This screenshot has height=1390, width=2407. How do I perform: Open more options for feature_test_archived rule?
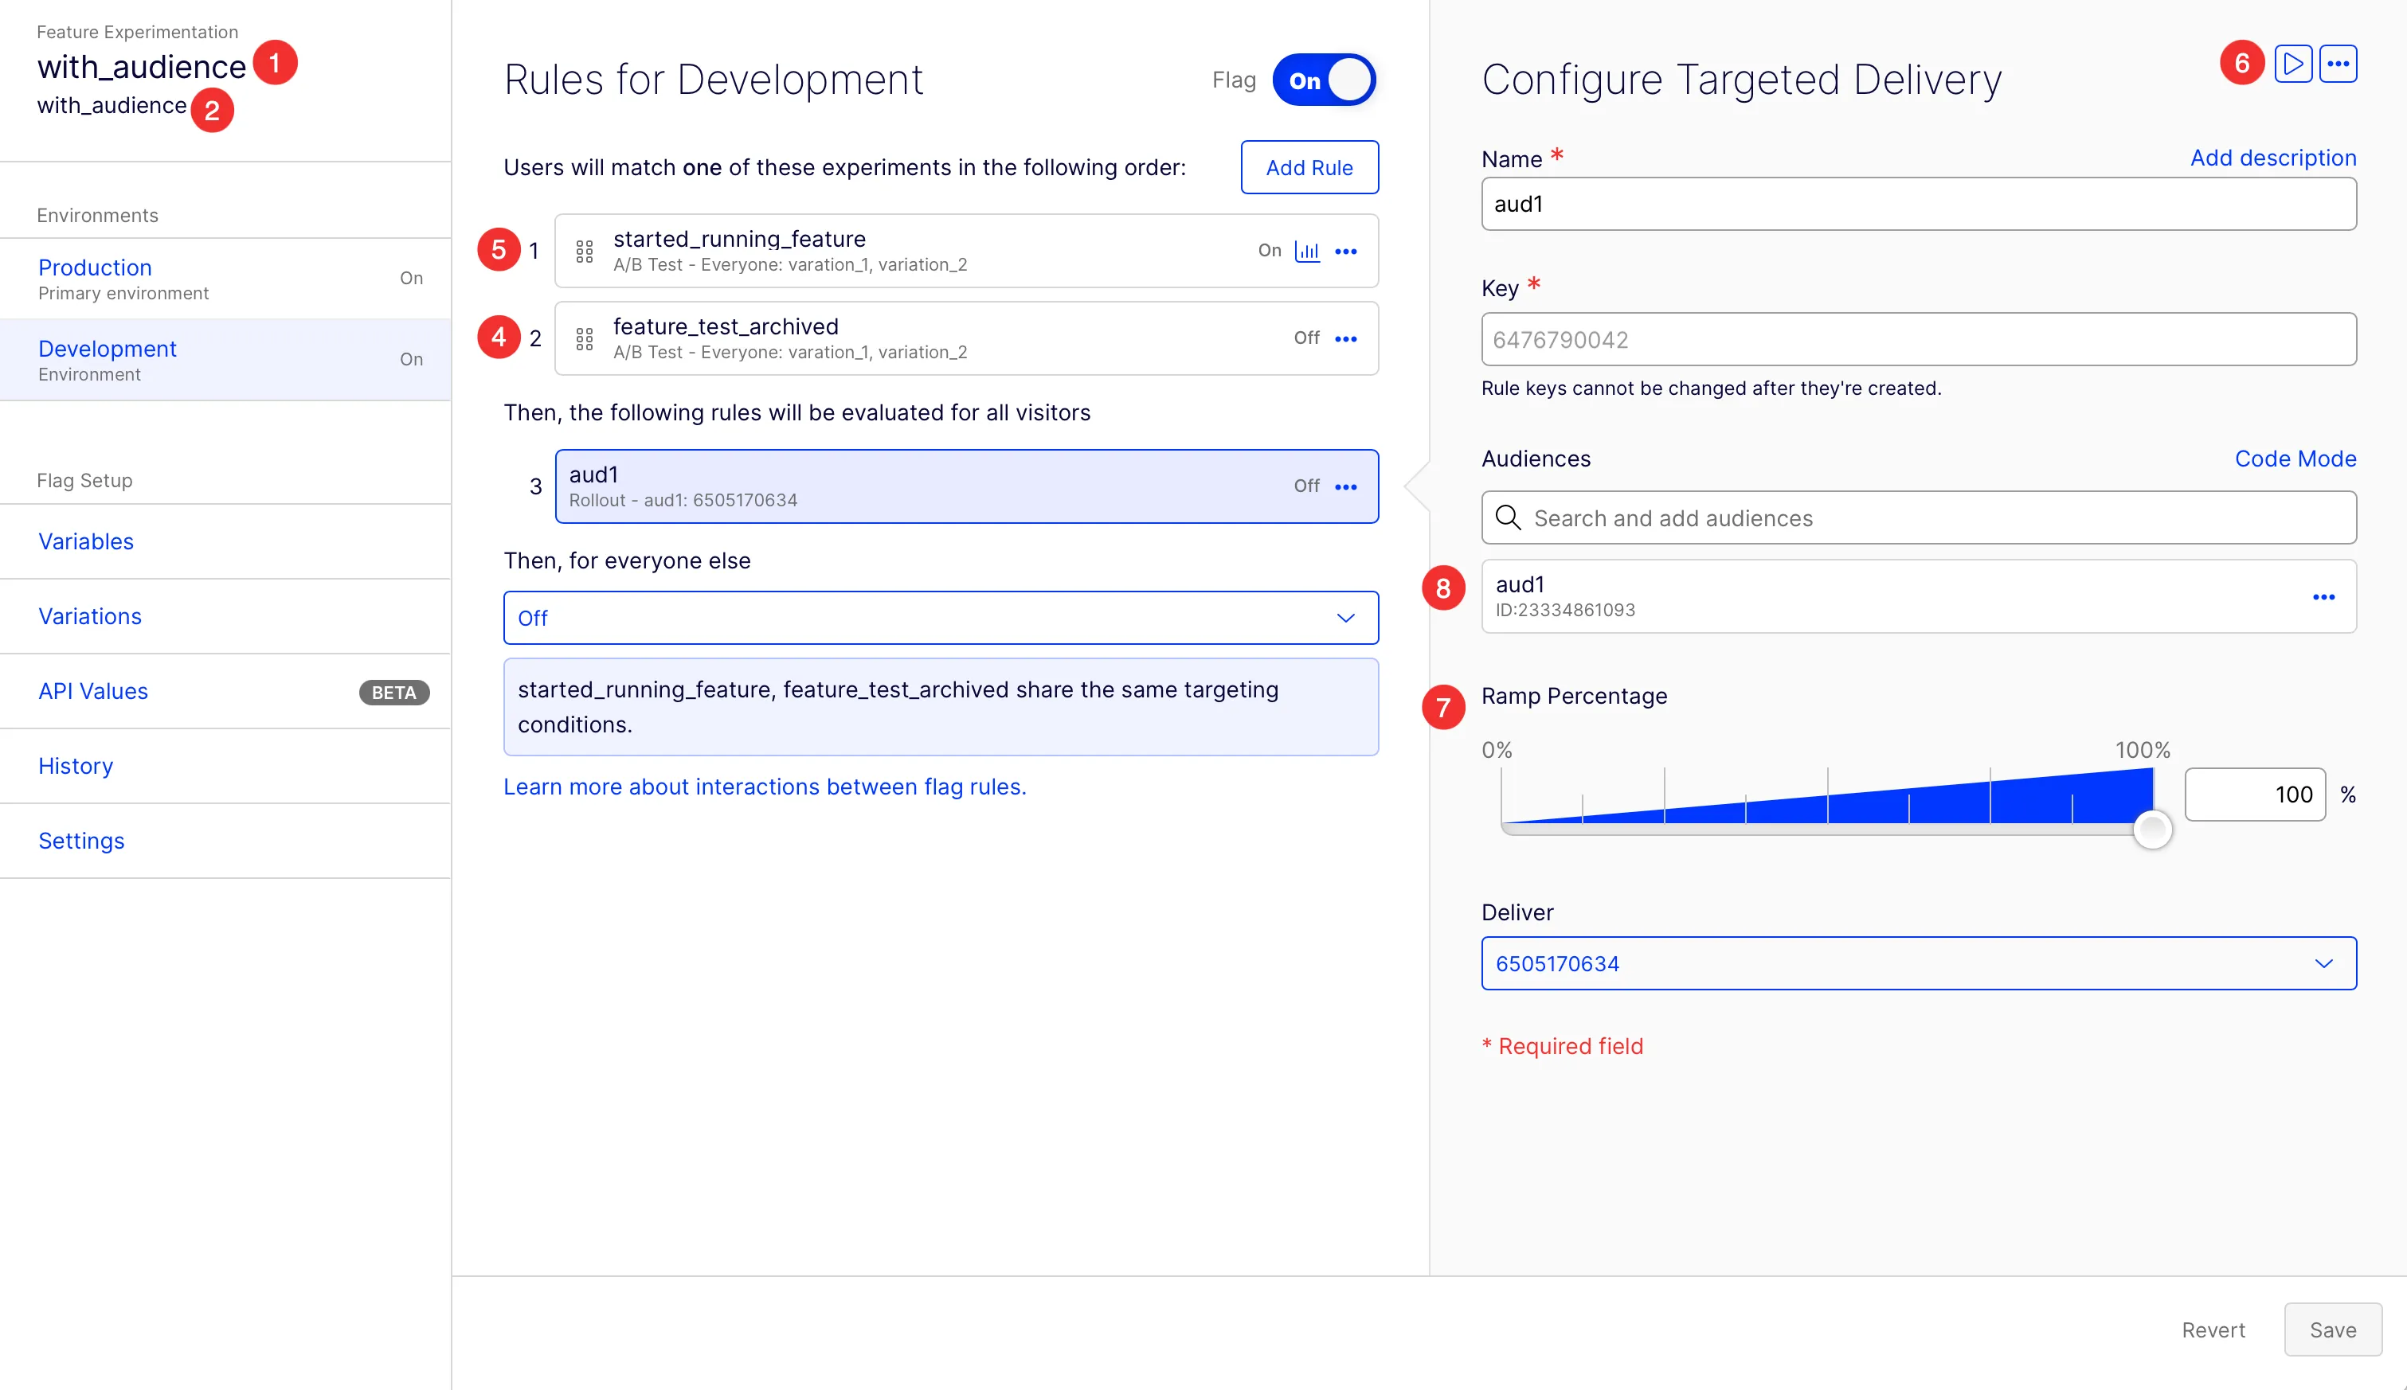tap(1346, 339)
